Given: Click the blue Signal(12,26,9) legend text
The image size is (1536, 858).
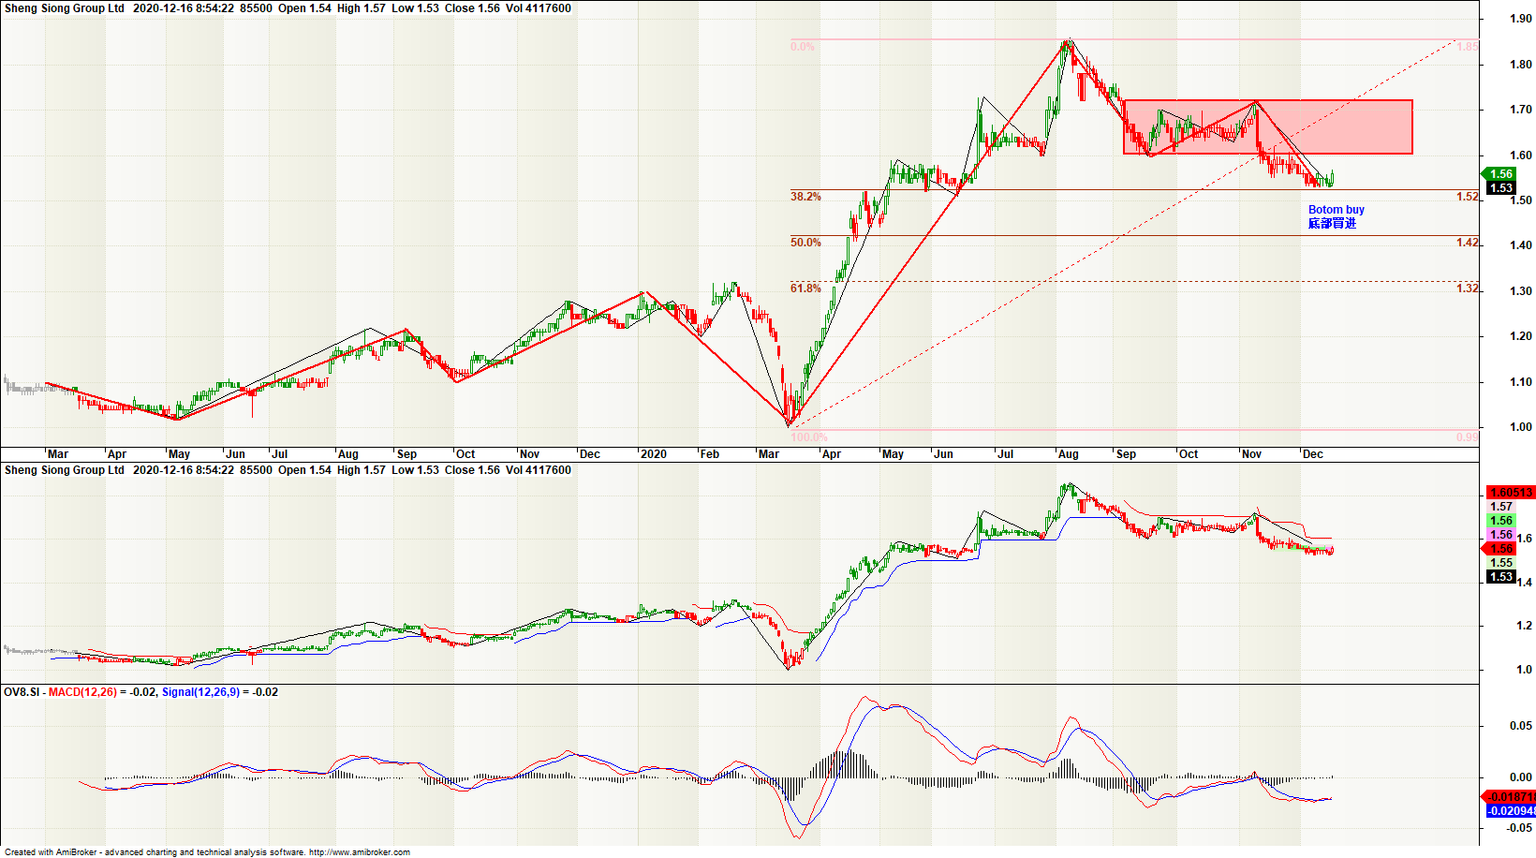Looking at the screenshot, I should 200,692.
